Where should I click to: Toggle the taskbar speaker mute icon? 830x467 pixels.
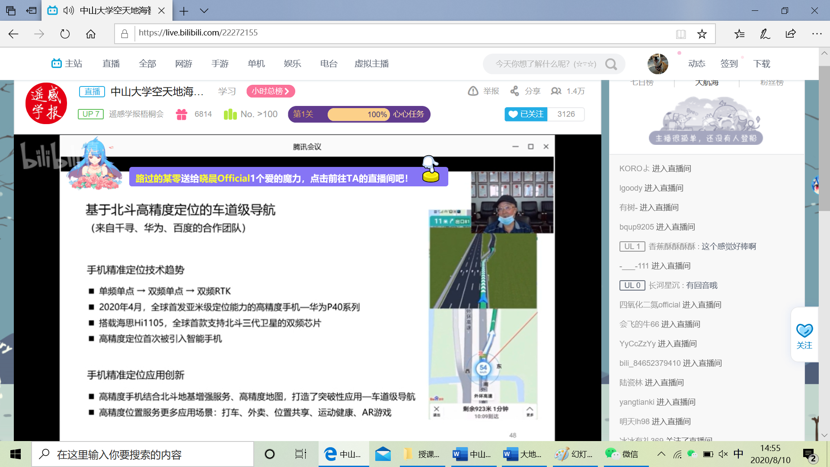pyautogui.click(x=723, y=454)
